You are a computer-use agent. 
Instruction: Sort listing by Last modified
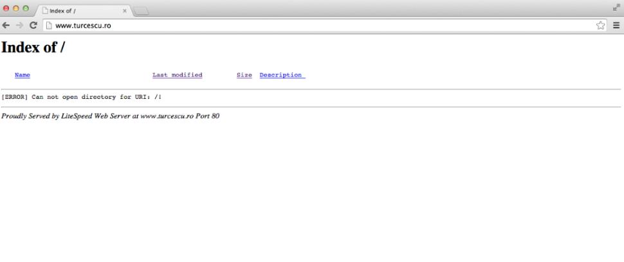pyautogui.click(x=177, y=75)
